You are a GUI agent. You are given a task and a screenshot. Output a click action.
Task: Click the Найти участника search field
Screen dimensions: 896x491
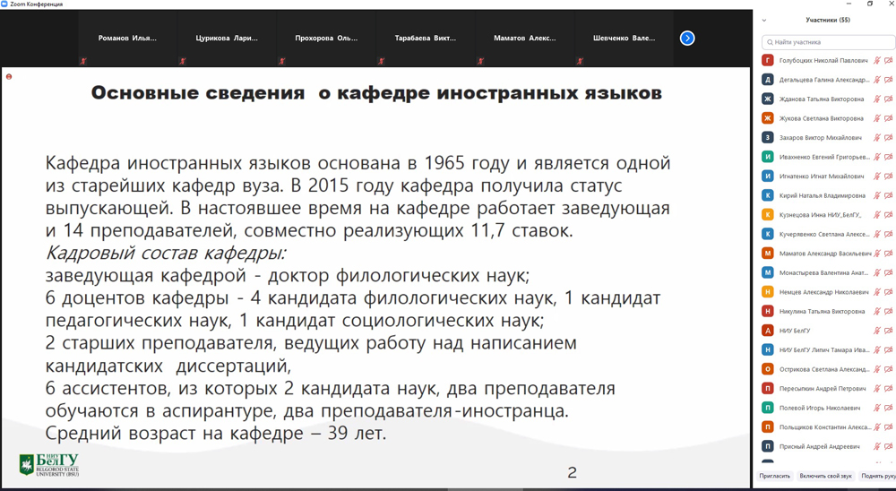click(829, 42)
